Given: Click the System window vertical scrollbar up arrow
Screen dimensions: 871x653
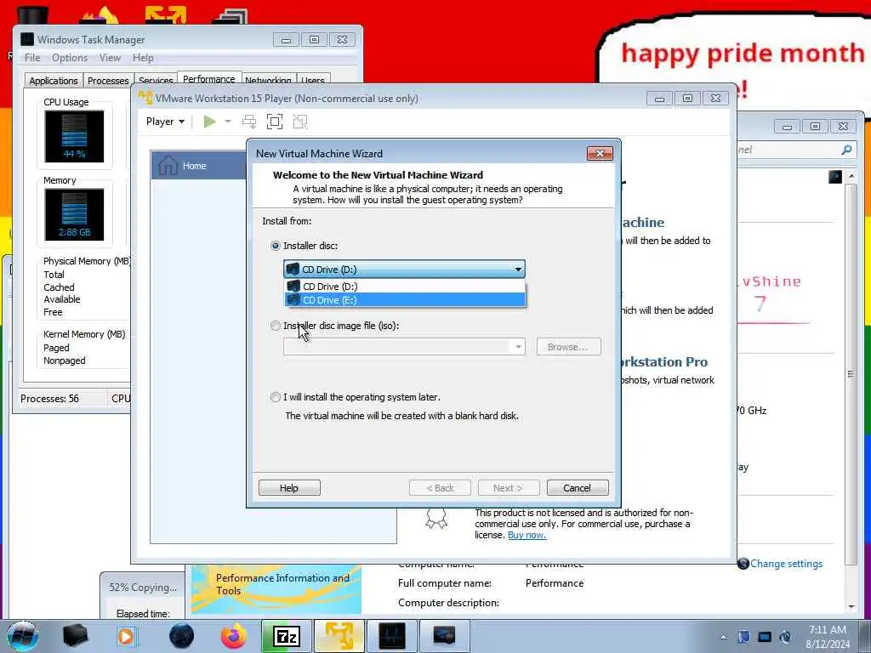Looking at the screenshot, I should point(851,177).
